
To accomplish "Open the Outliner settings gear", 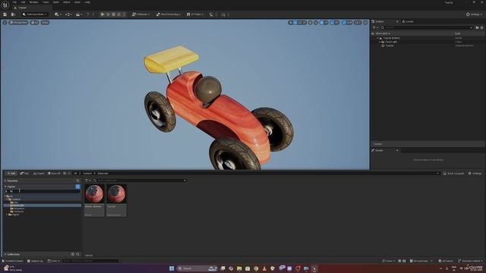I will [481, 27].
